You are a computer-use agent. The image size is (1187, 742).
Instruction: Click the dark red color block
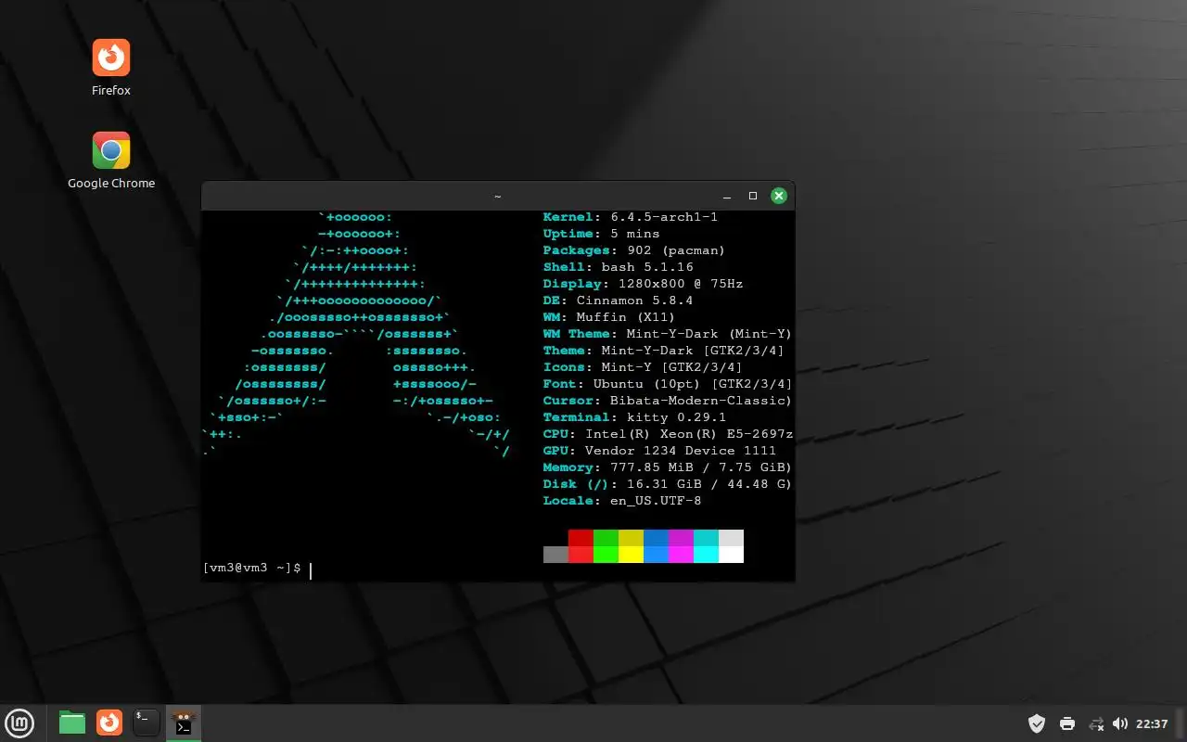[x=581, y=538]
